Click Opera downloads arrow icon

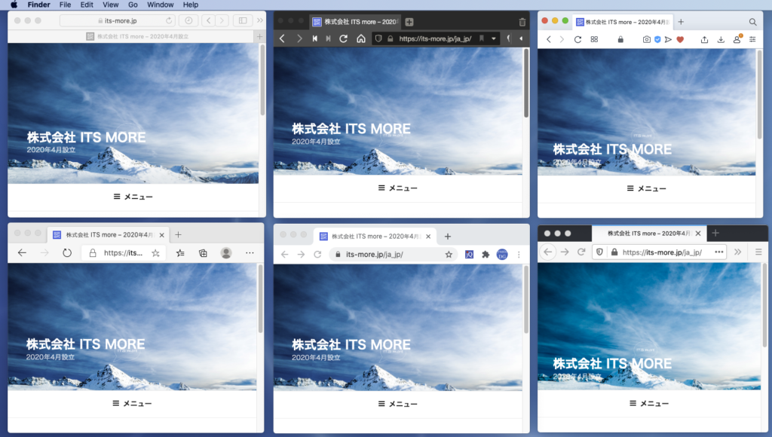pos(721,39)
